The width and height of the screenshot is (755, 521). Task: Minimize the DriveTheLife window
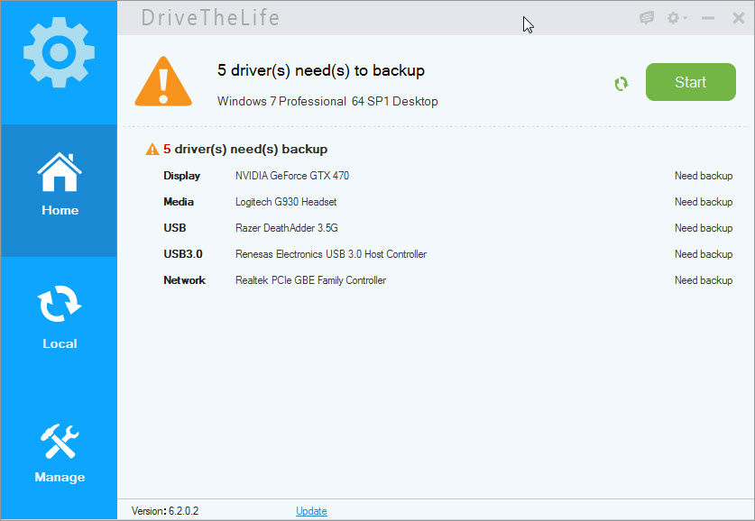tap(708, 18)
